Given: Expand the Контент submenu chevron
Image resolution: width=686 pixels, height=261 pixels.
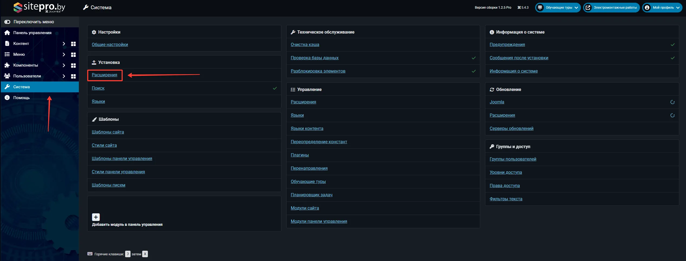Looking at the screenshot, I should 64,44.
